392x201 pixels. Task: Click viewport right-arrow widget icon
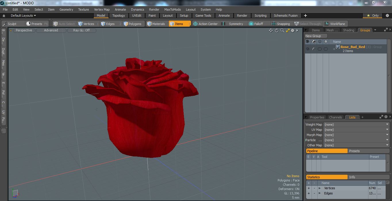click(297, 30)
